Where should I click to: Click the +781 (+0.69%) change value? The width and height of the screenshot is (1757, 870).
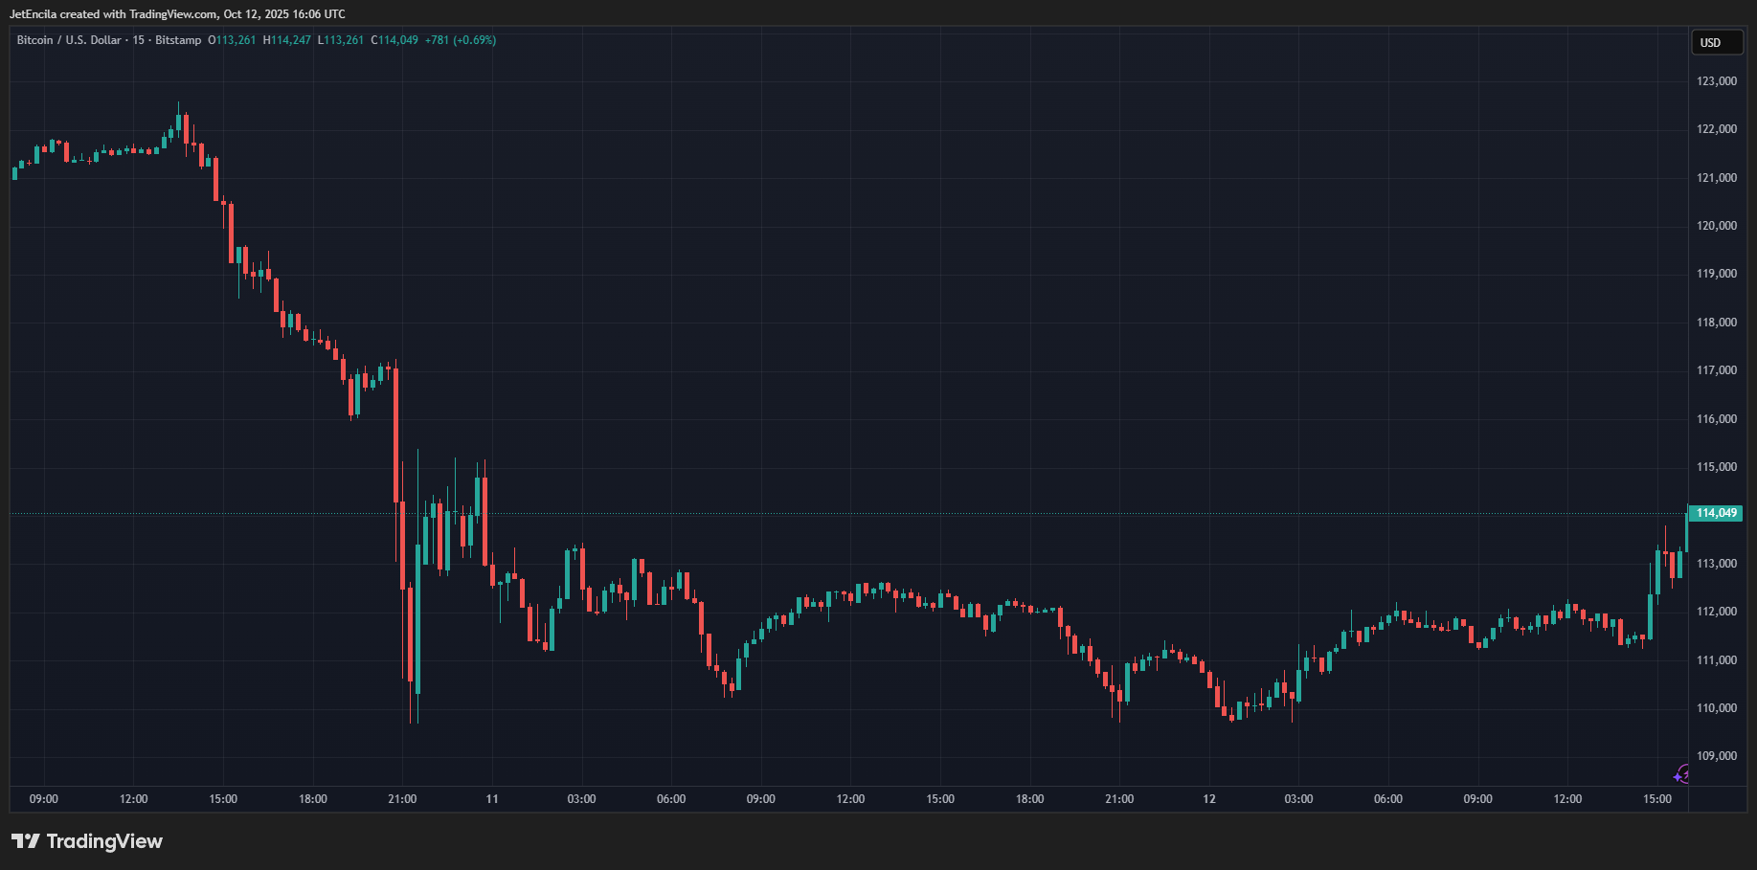461,40
